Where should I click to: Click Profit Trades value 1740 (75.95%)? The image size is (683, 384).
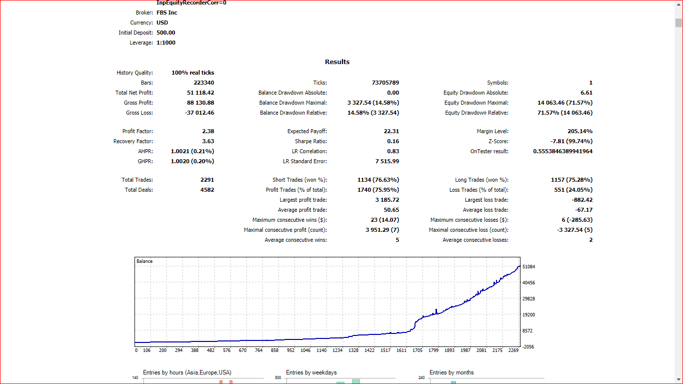(x=378, y=190)
